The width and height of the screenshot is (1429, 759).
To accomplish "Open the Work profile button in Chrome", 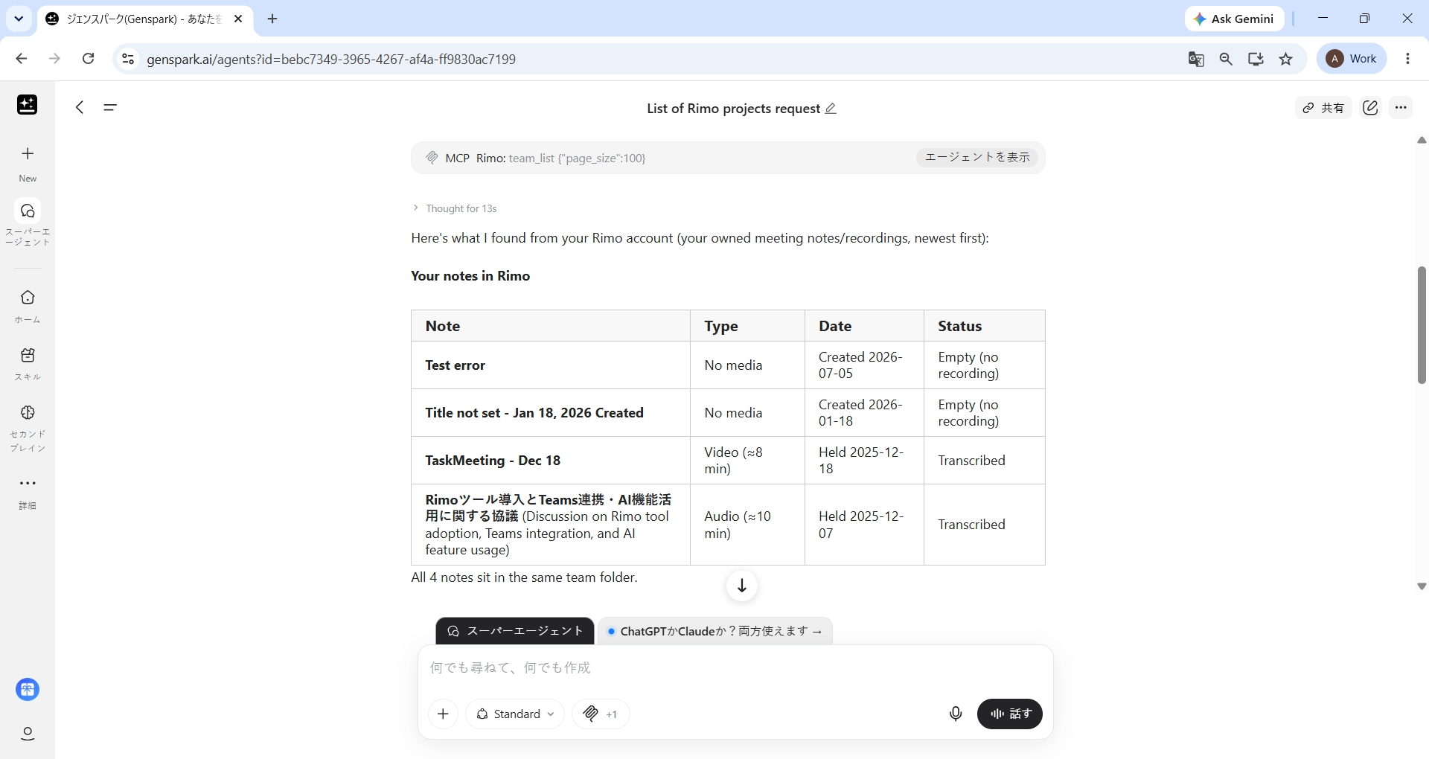I will point(1352,59).
